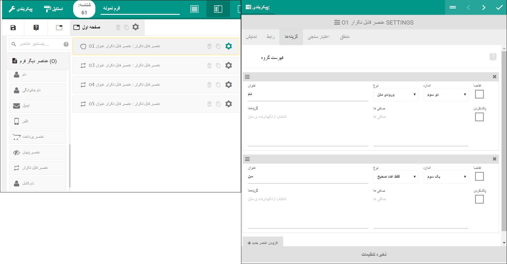The width and height of the screenshot is (507, 264).
Task: Open the help icon beside the save icon
Action: (36, 28)
